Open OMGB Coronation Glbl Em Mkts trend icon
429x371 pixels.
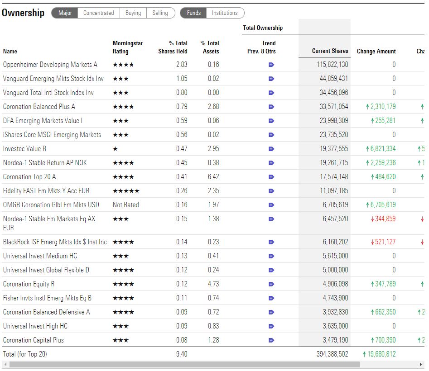[270, 205]
